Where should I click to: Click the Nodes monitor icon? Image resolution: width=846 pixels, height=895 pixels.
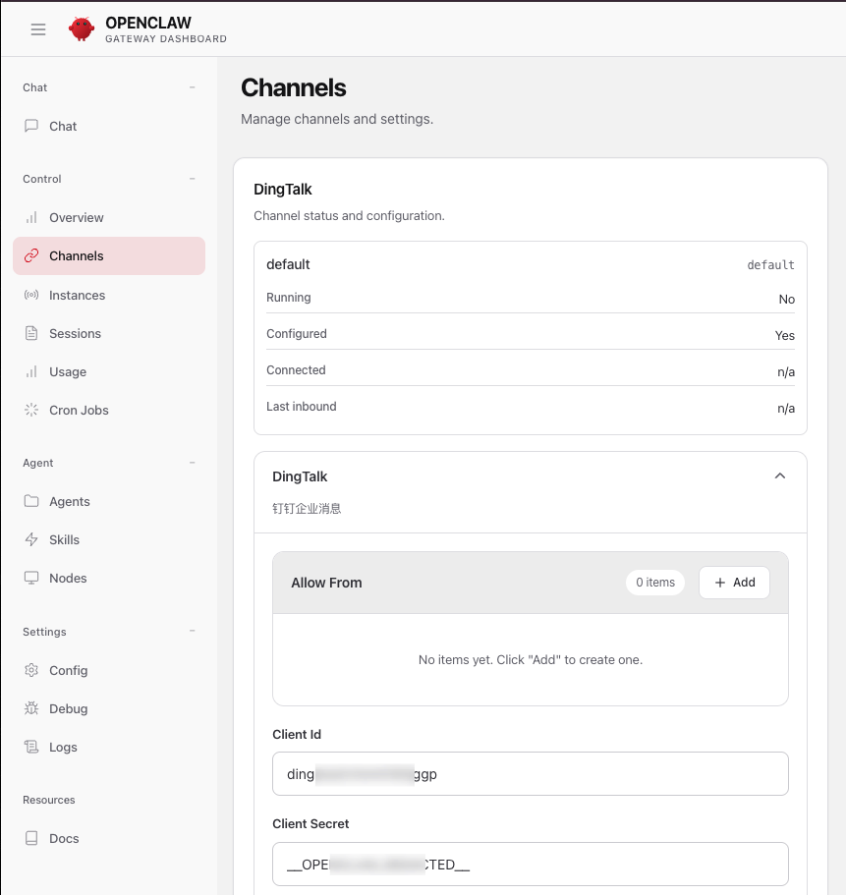click(31, 578)
